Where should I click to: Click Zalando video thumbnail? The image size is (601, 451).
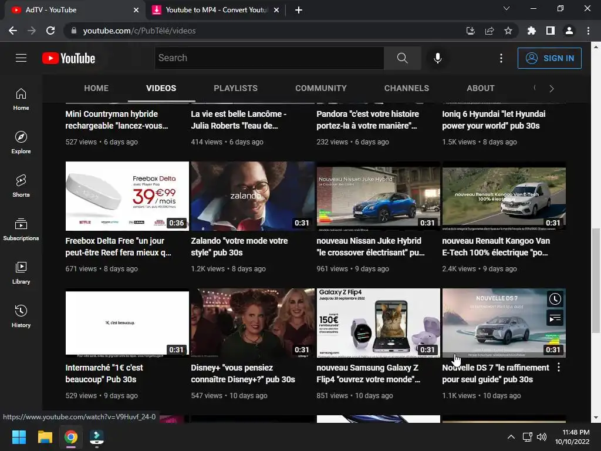click(253, 196)
